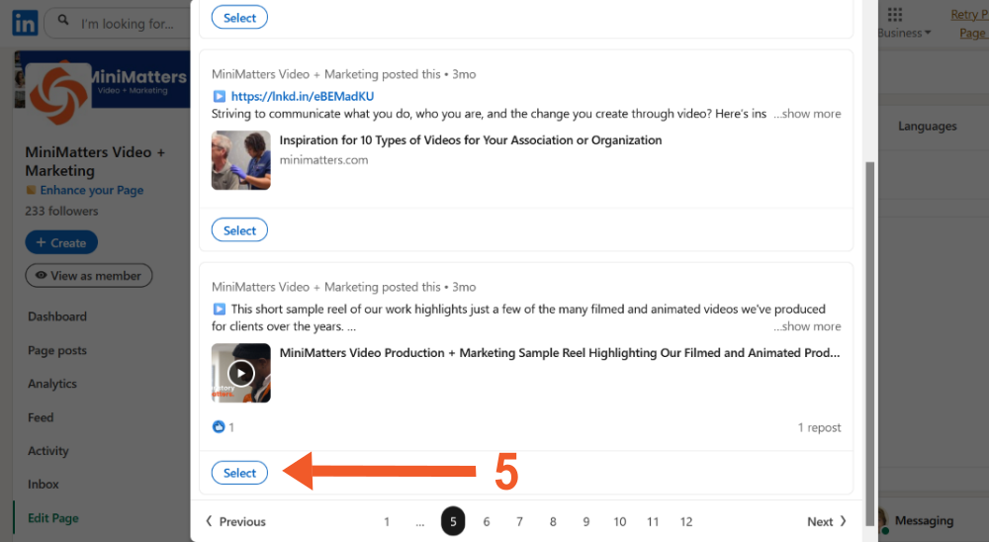
Task: Go to page 8 in pagination
Action: tap(553, 522)
